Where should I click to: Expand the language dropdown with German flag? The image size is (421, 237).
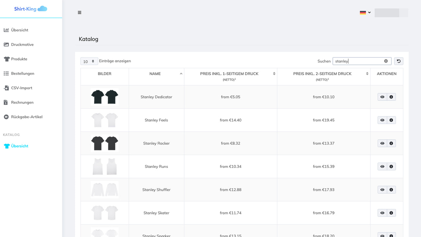coord(365,12)
